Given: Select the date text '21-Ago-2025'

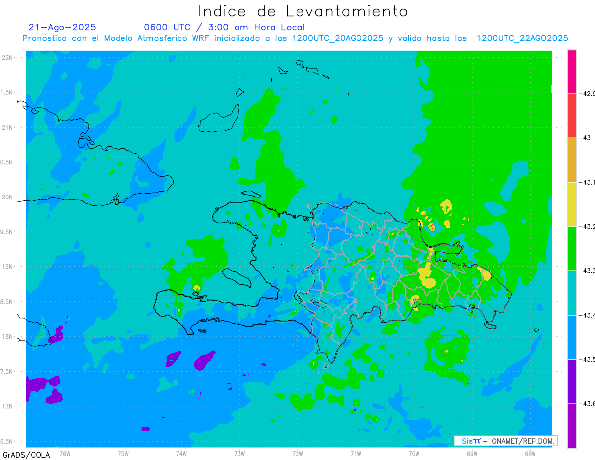Looking at the screenshot, I should pos(62,27).
